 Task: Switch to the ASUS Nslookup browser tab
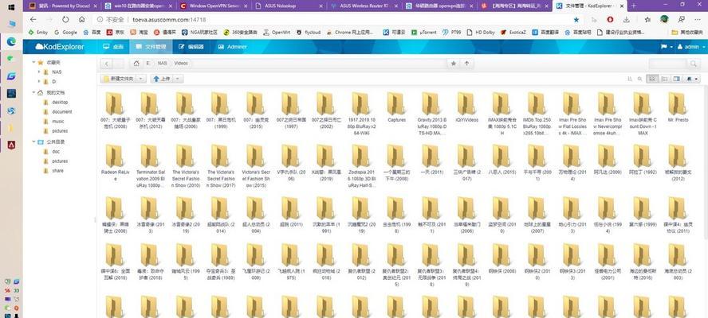[287, 6]
